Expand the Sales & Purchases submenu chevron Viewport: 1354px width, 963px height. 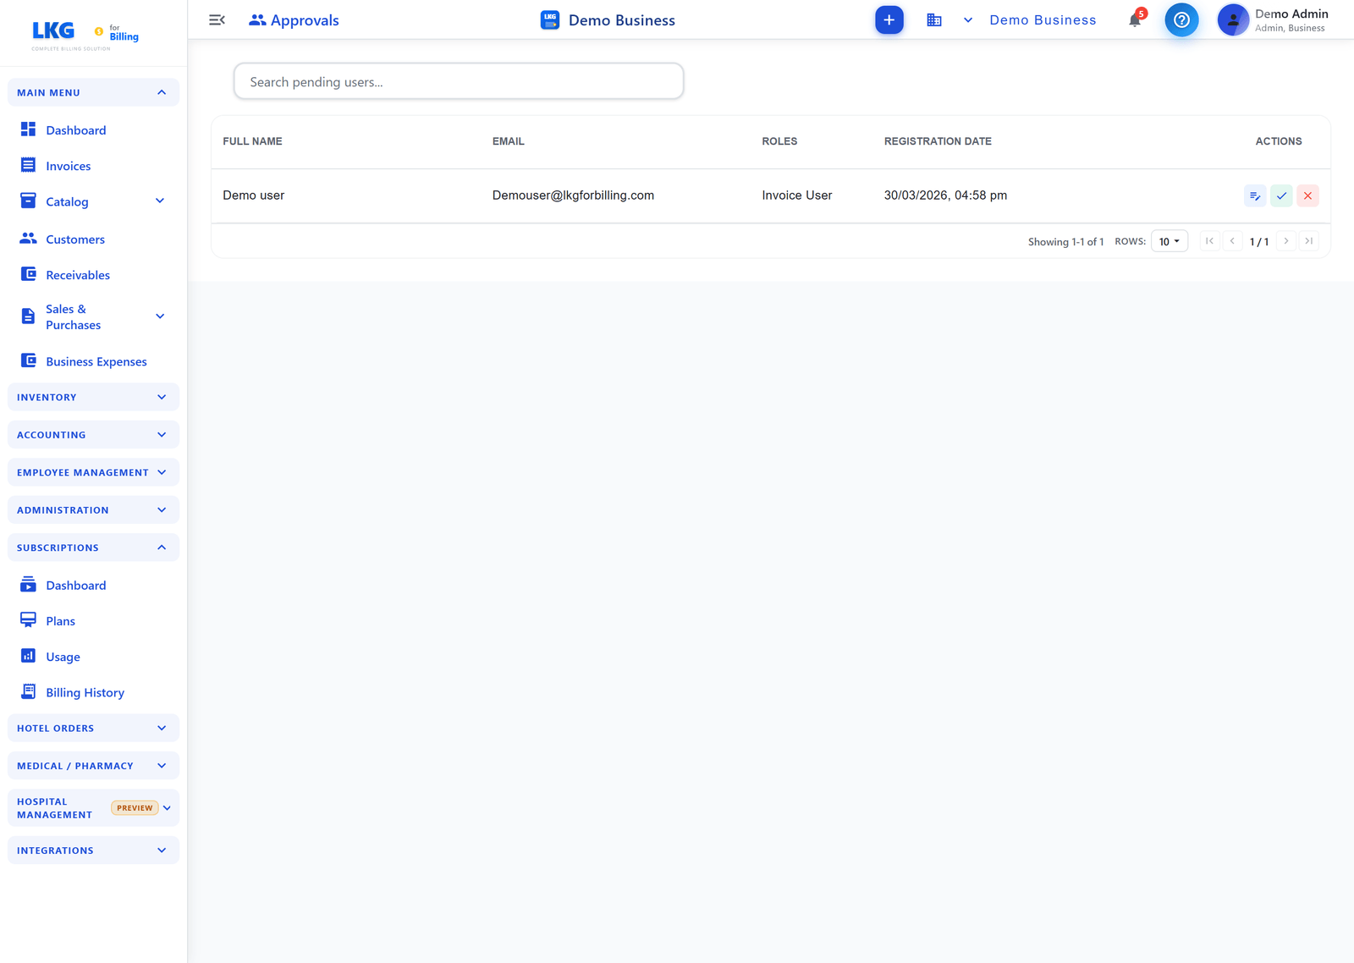(x=160, y=316)
